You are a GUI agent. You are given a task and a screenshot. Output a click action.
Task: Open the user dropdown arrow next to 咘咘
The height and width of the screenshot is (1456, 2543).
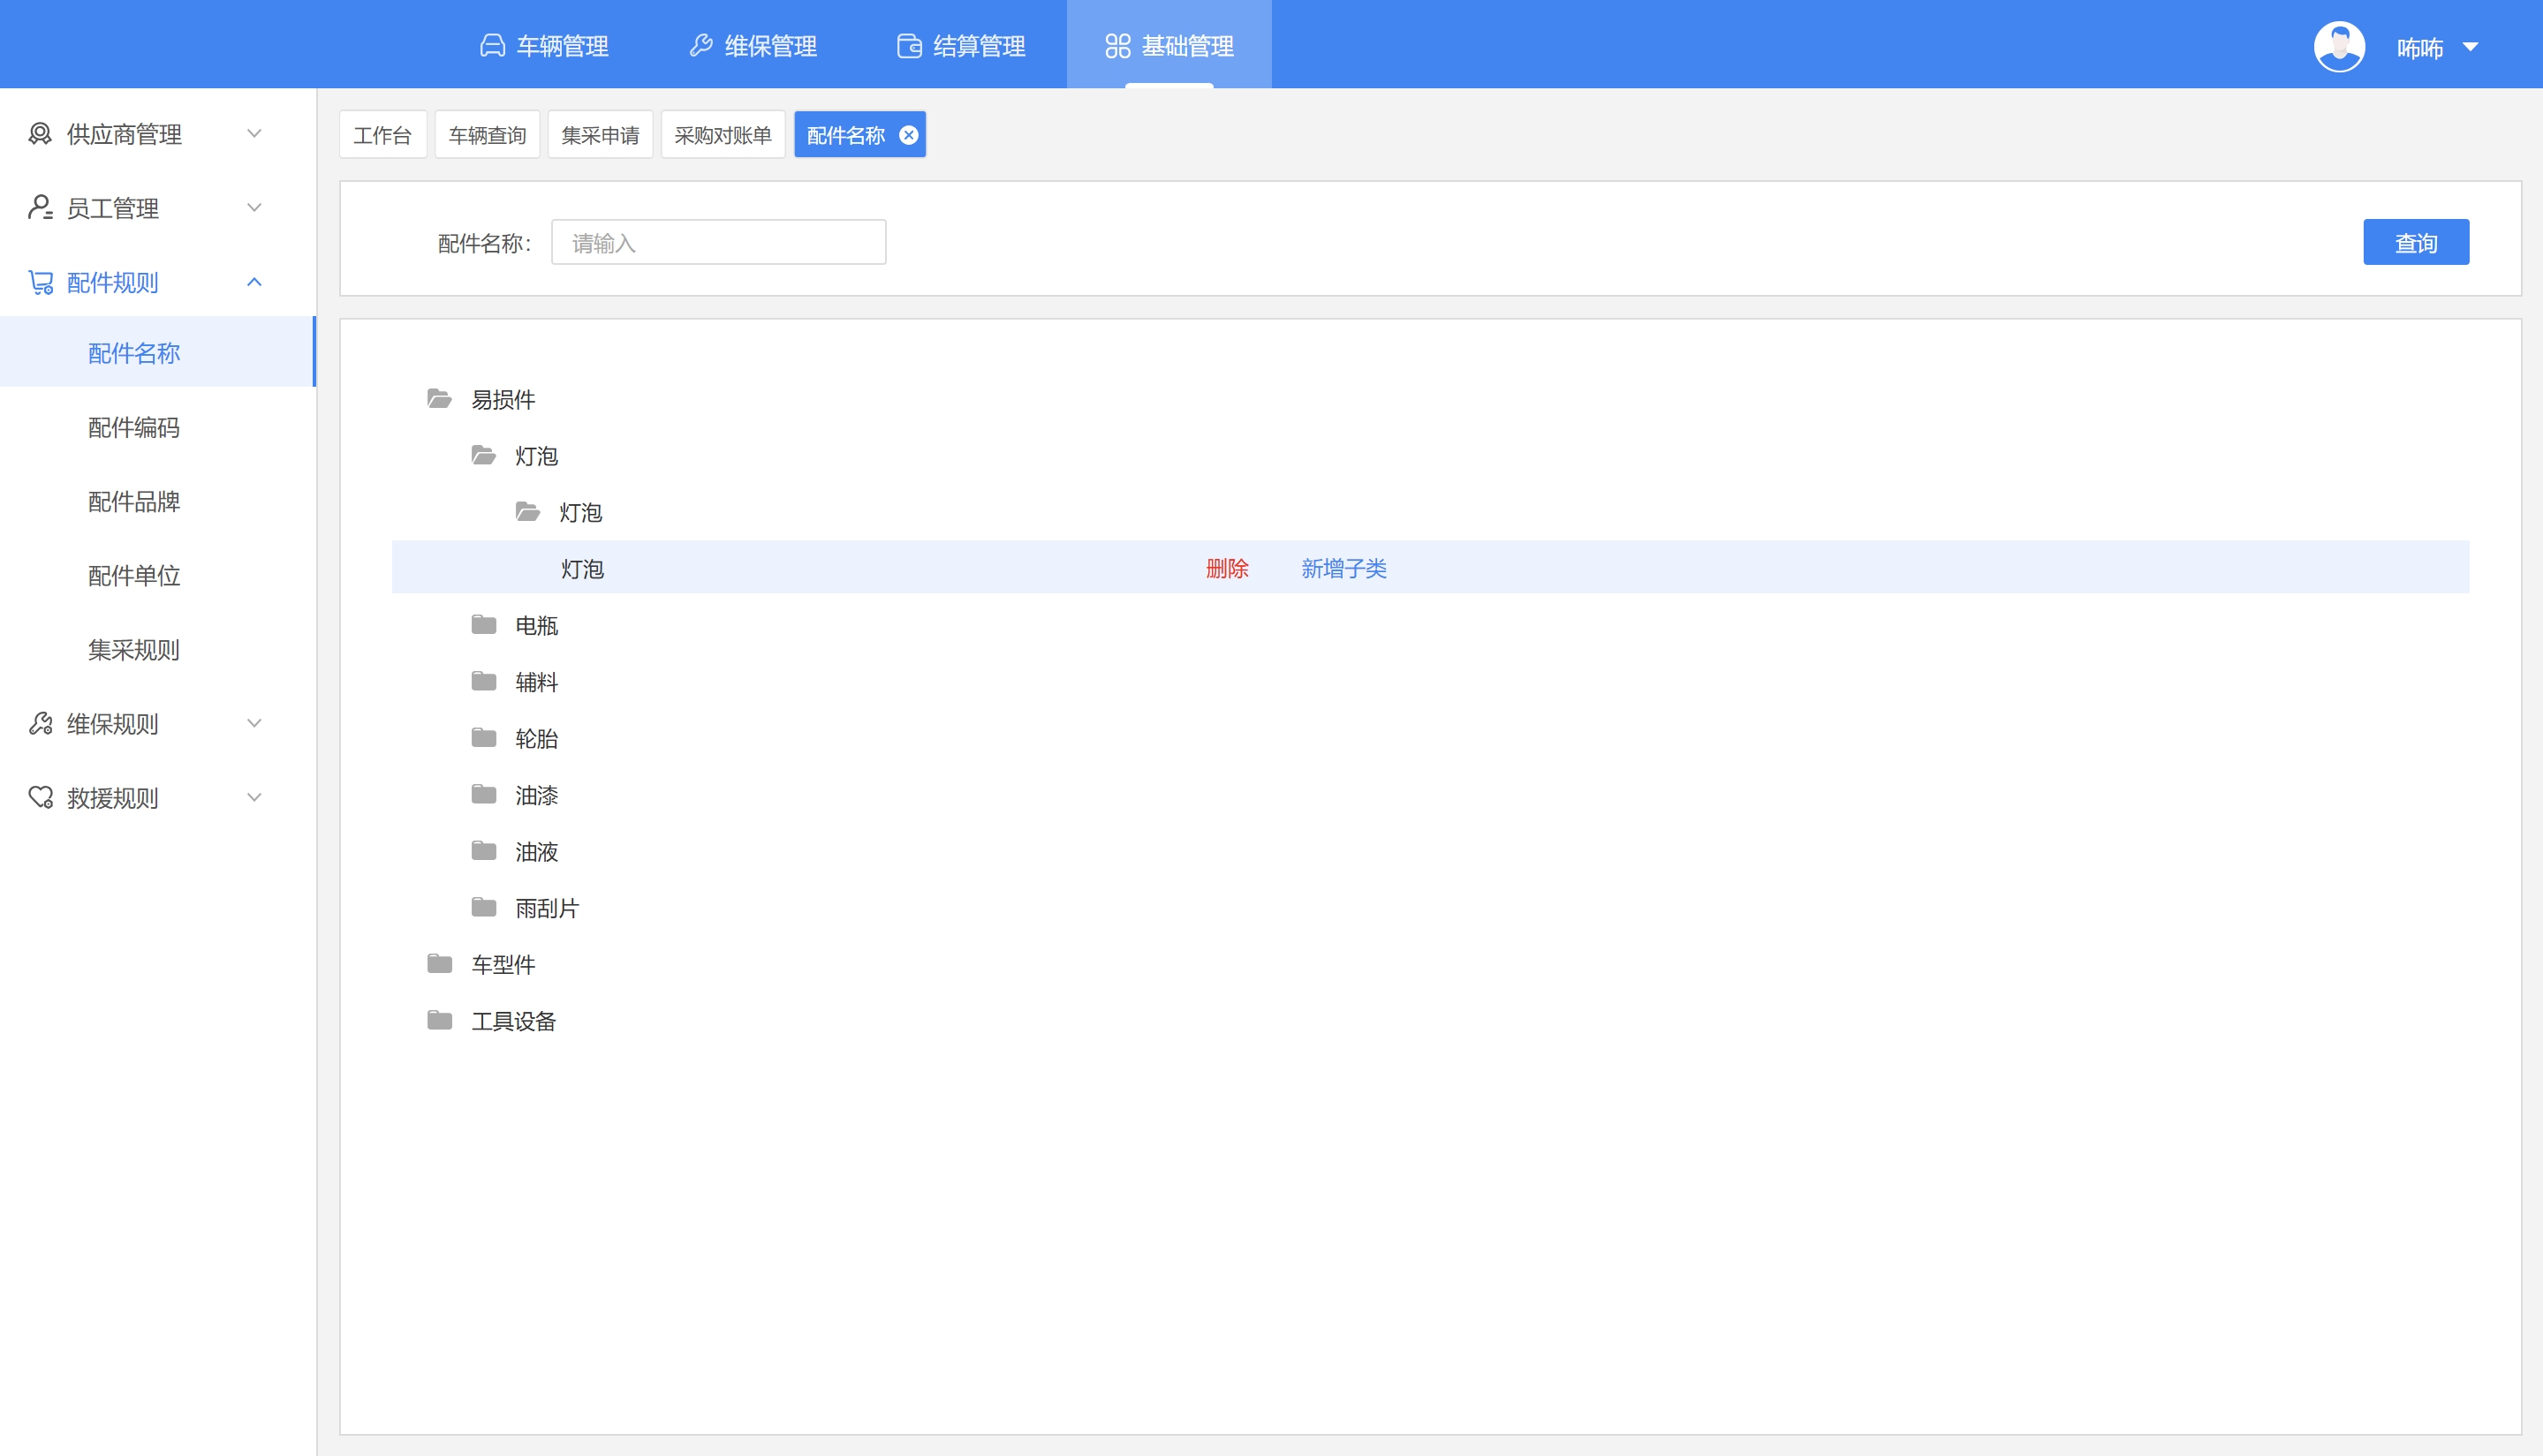pos(2470,47)
